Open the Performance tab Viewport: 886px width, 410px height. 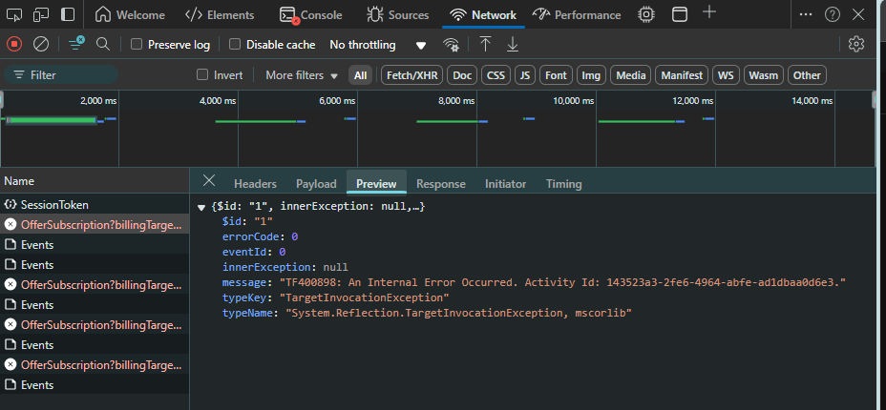click(x=577, y=15)
